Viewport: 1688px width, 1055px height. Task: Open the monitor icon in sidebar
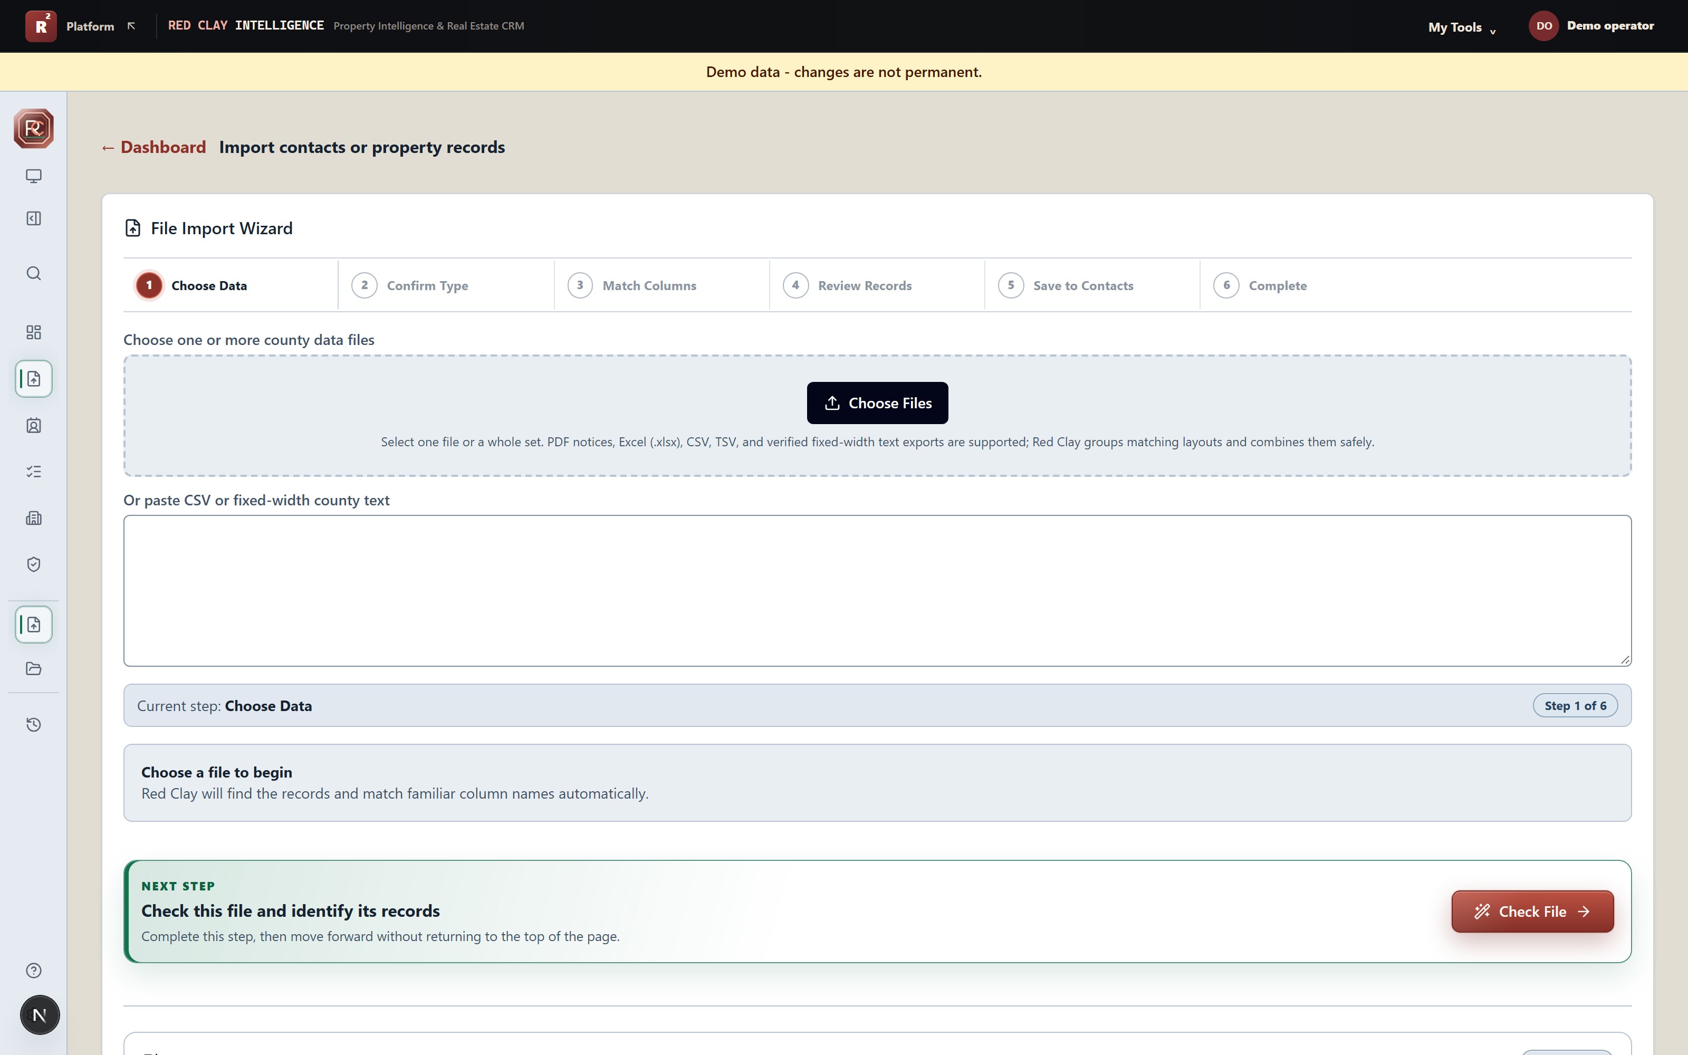click(33, 176)
